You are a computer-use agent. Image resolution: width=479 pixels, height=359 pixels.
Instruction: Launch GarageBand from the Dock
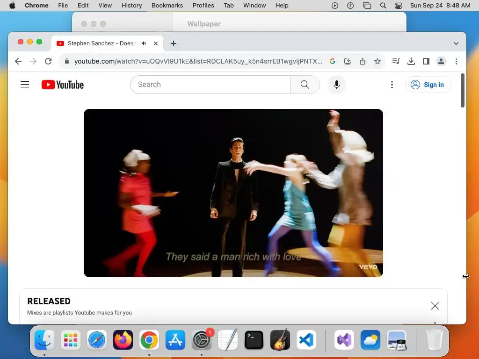tap(280, 340)
